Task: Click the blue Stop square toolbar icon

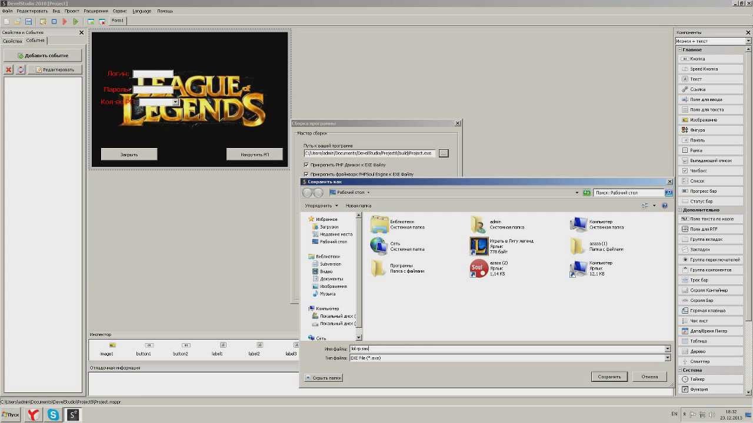Action: click(54, 21)
